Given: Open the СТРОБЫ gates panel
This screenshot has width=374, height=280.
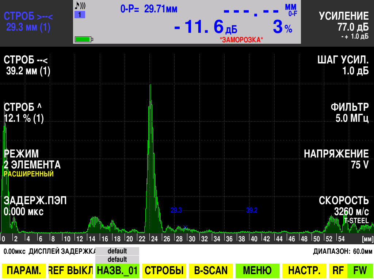Looking at the screenshot, I should tap(164, 271).
